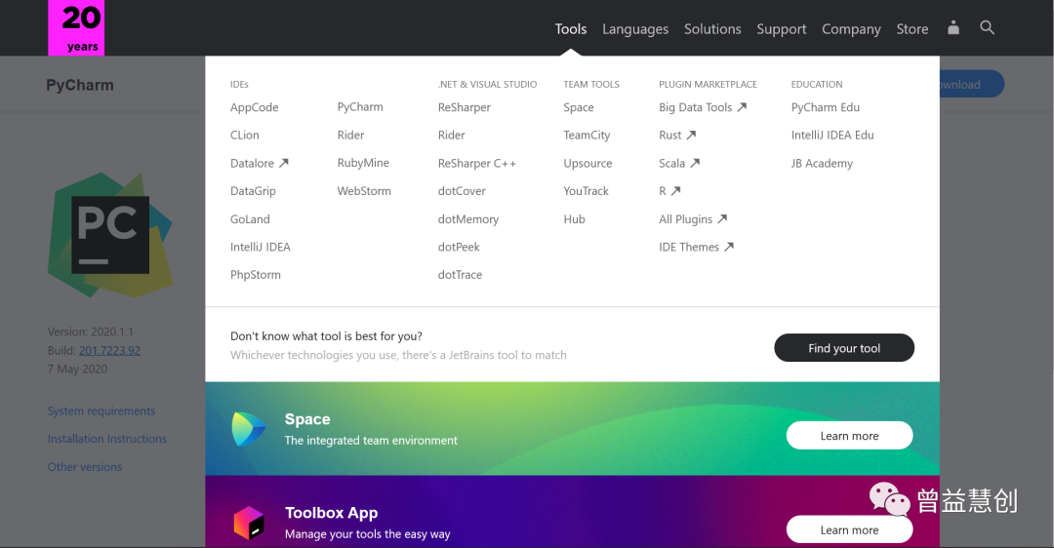The height and width of the screenshot is (548, 1054).
Task: Open All Plugins marketplace link
Action: click(693, 219)
